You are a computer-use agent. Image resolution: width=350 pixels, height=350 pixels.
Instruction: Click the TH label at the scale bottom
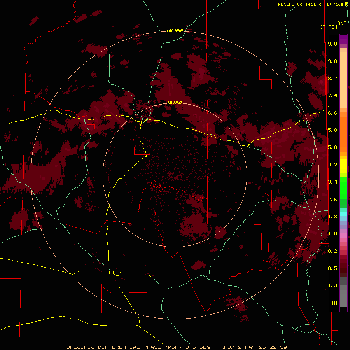point(334,303)
